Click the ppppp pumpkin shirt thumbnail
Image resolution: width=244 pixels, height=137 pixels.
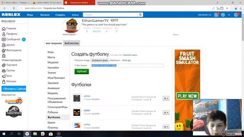click(x=77, y=112)
